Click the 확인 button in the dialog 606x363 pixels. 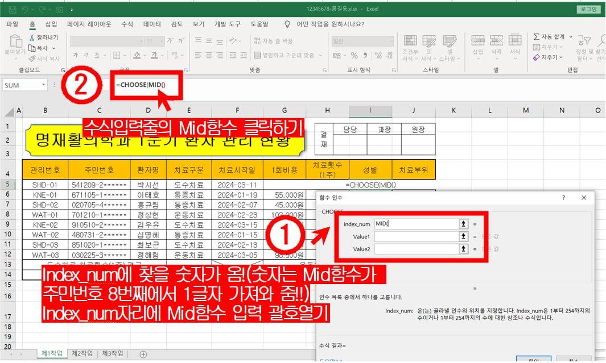click(534, 360)
